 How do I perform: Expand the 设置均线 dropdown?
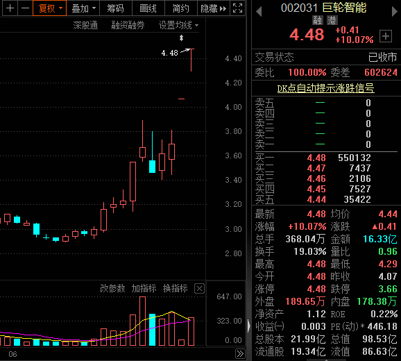[x=178, y=25]
